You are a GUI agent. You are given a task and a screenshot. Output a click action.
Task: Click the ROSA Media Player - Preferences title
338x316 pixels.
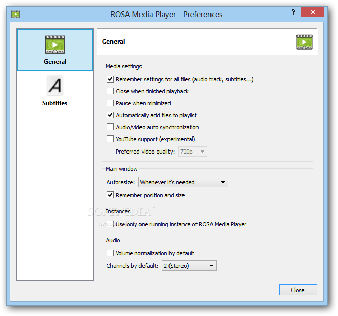(x=166, y=15)
